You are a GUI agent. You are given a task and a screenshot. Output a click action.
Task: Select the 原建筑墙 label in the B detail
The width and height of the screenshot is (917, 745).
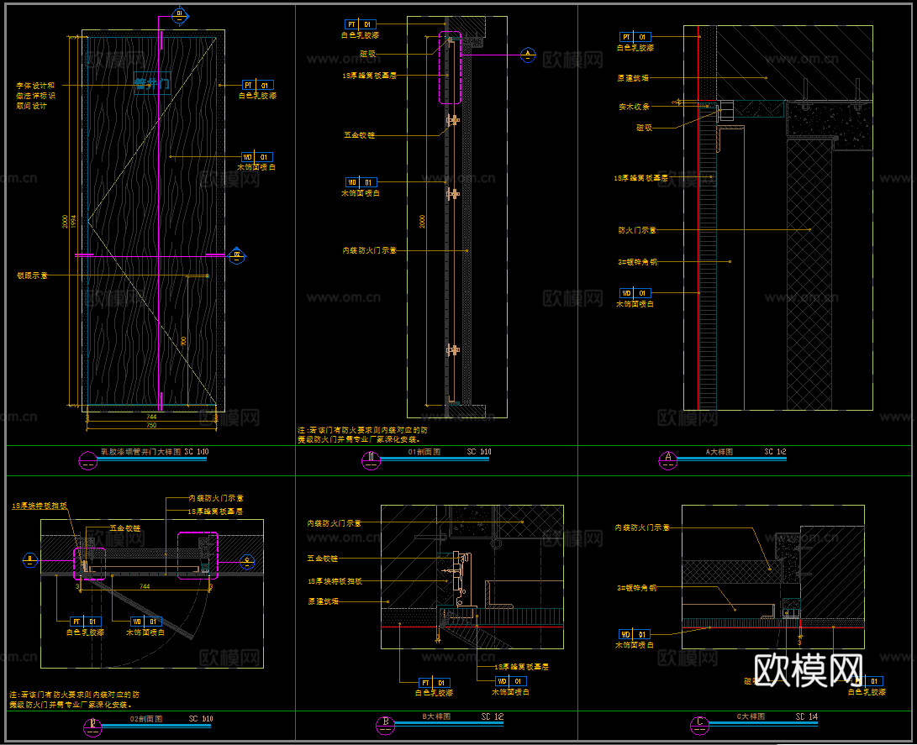(x=324, y=601)
